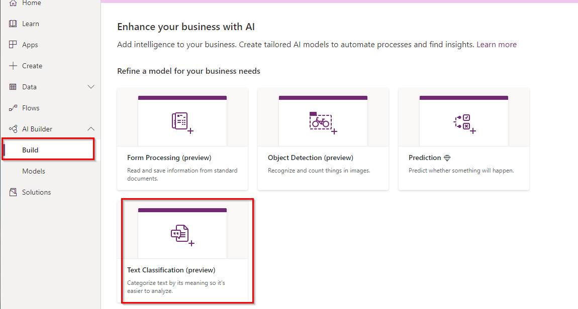Open the Models menu item
This screenshot has height=309, width=578.
coord(34,171)
